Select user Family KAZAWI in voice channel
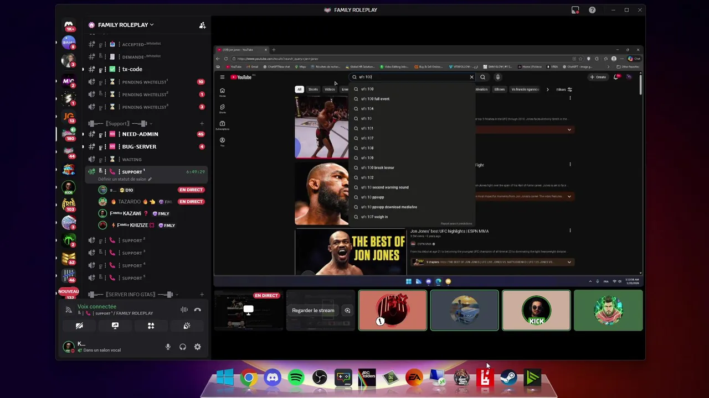This screenshot has height=398, width=709. [x=152, y=213]
